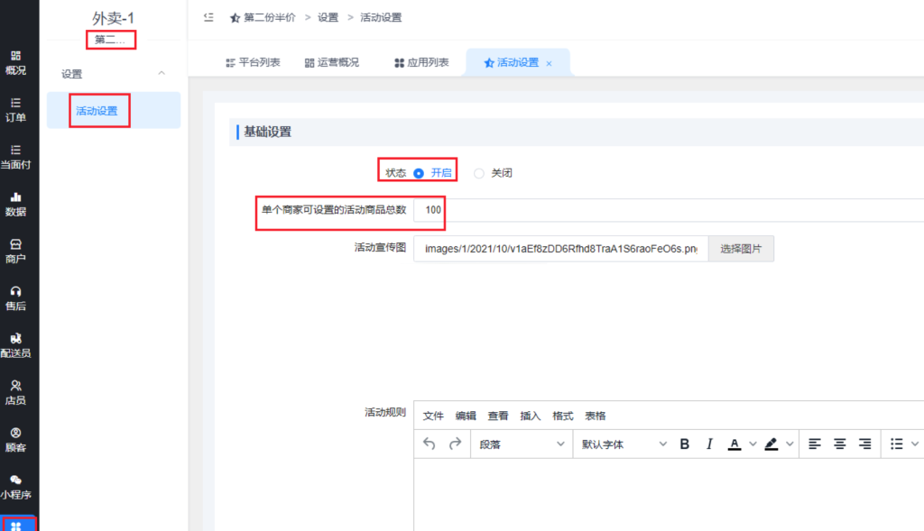Image resolution: width=924 pixels, height=531 pixels.
Task: Click the 选择图片 button
Action: click(741, 249)
